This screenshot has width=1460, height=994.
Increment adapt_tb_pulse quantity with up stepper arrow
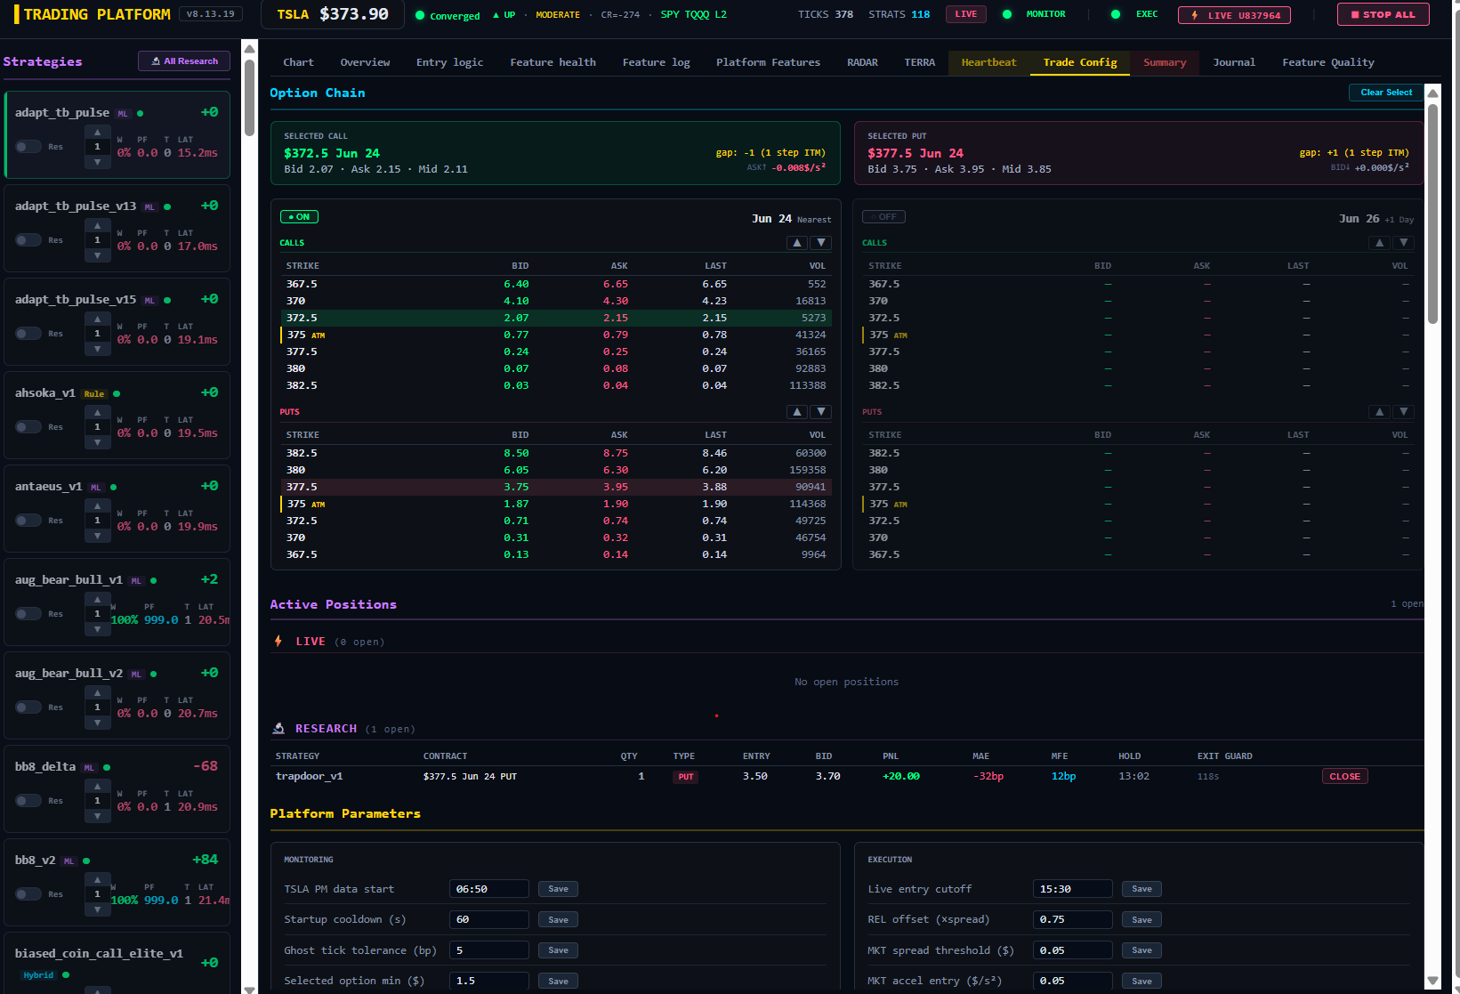[97, 132]
